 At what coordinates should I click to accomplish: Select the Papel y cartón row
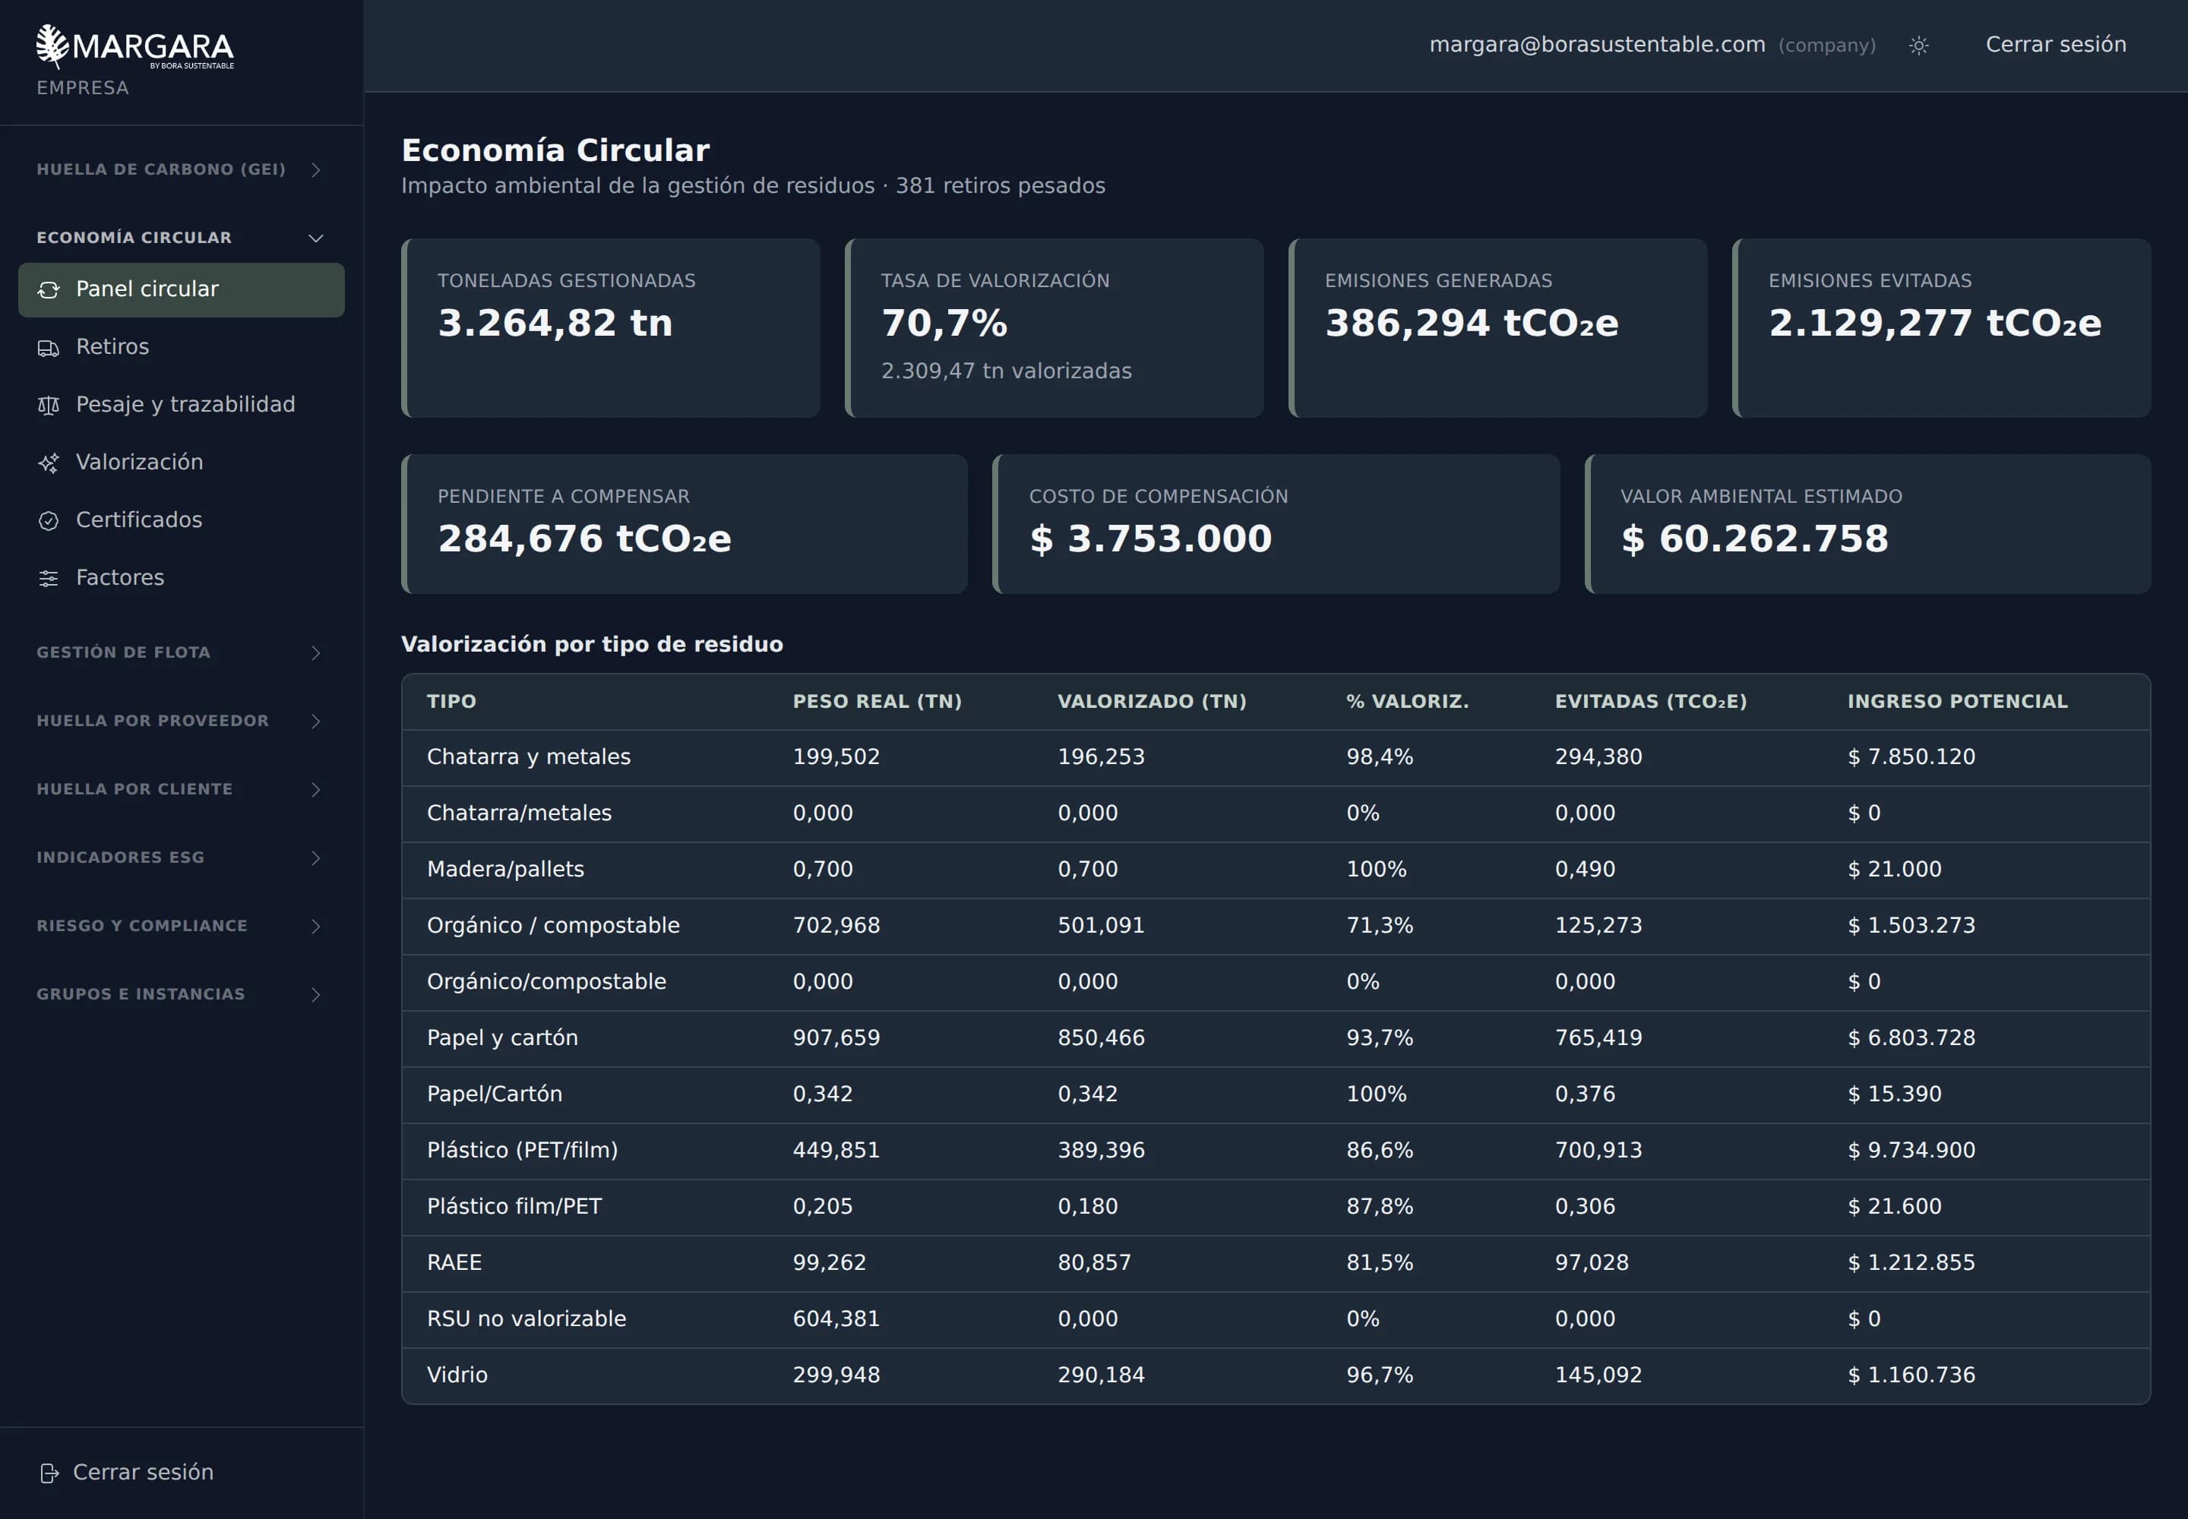(1276, 1039)
